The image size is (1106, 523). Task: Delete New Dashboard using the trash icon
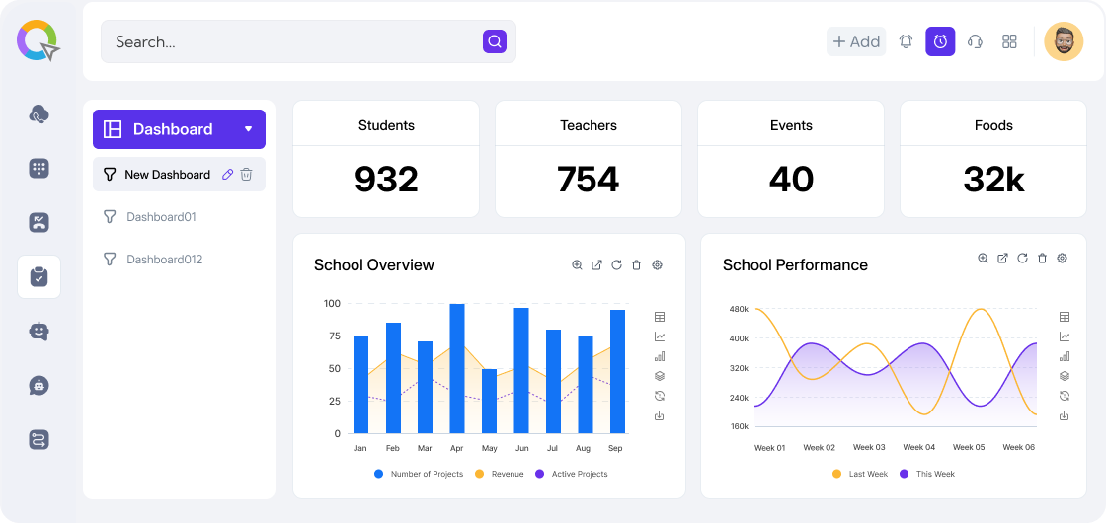[247, 175]
